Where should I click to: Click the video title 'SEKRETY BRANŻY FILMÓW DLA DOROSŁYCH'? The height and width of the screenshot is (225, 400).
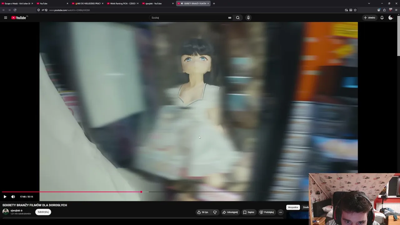(35, 205)
